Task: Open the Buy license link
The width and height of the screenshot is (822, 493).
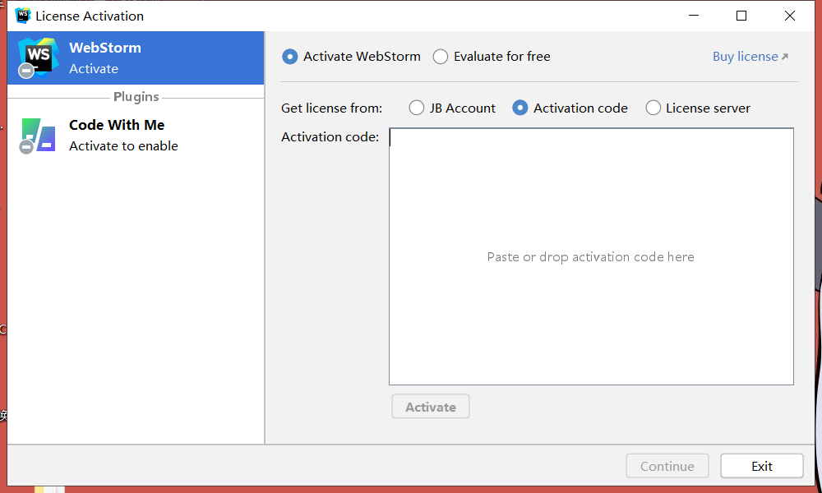Action: click(x=750, y=57)
